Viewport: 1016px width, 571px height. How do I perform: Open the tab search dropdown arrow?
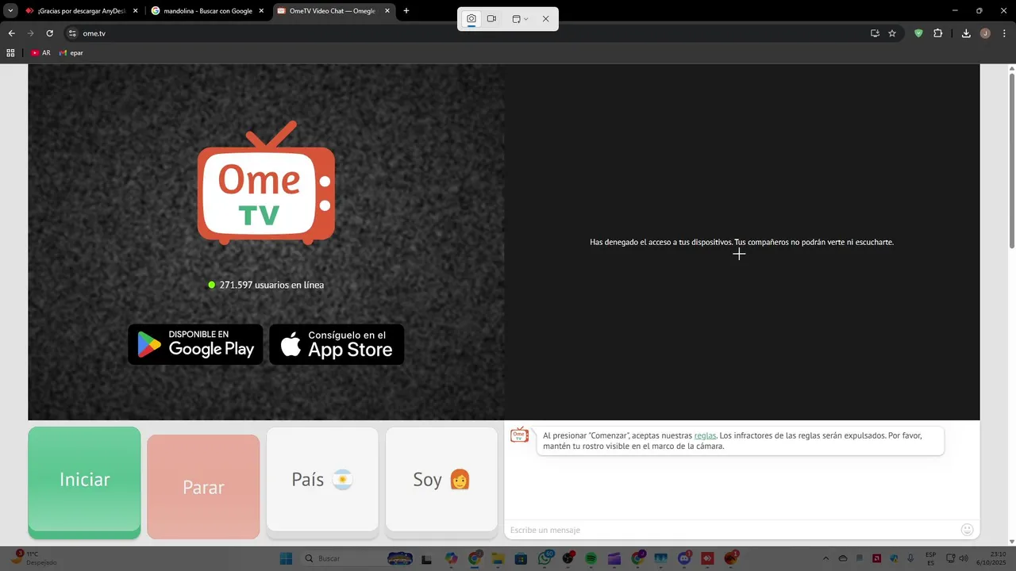click(10, 11)
